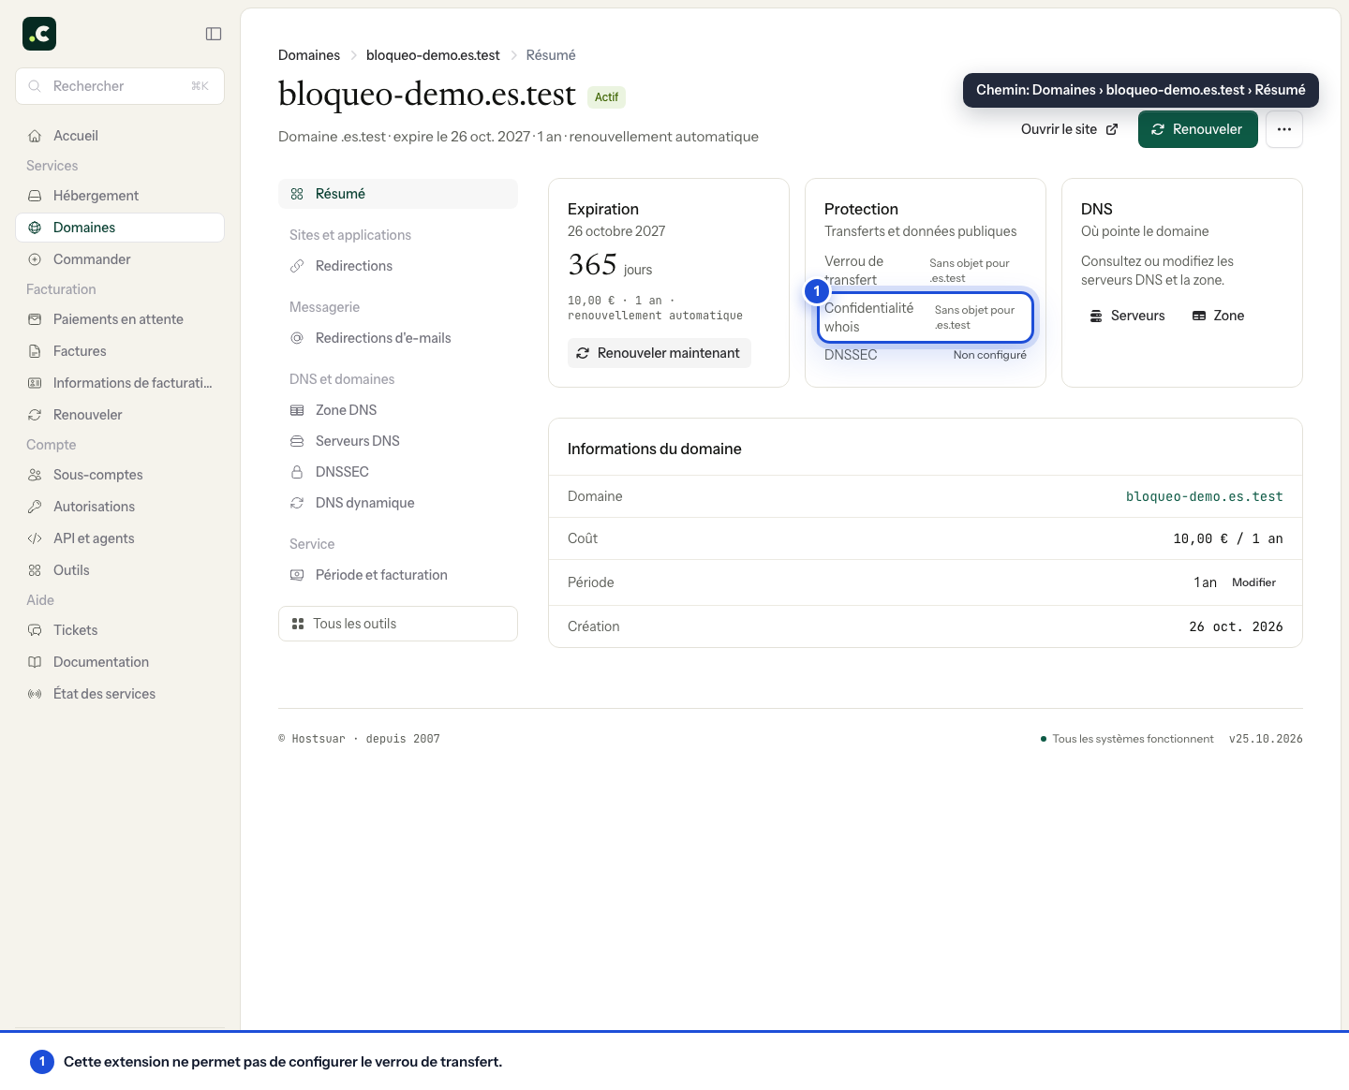Click the Factures document icon
1349x1090 pixels.
[x=35, y=351]
